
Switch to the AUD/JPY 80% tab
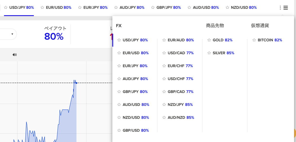click(x=132, y=8)
